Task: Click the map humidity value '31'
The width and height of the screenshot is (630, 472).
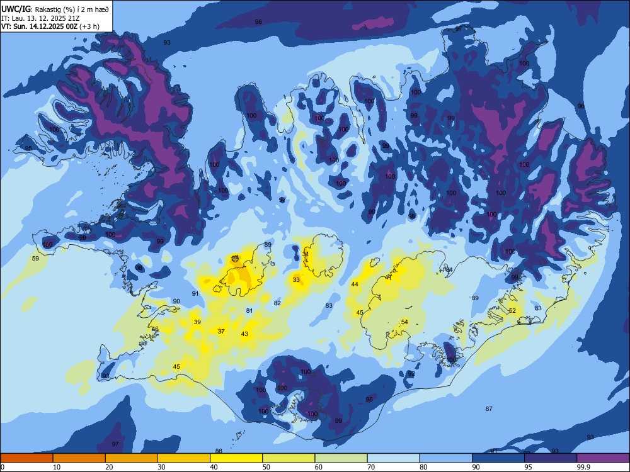Action: 306,254
